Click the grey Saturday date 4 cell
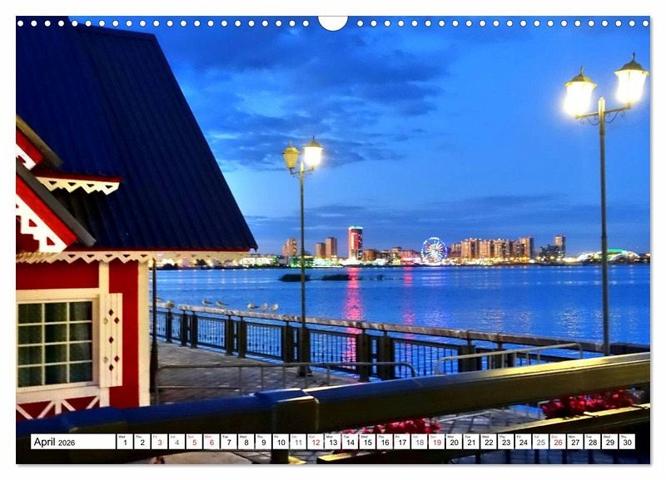 coord(176,442)
